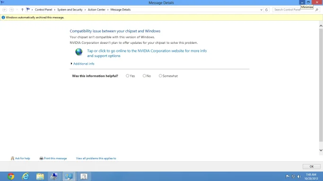Click the 'Was this information helpful?' label
Screen dimensions: 323x181
[95, 76]
